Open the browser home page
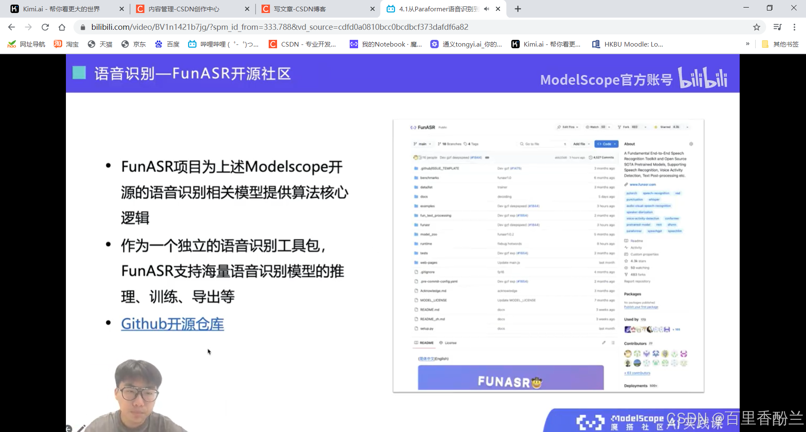The image size is (806, 432). click(x=62, y=27)
